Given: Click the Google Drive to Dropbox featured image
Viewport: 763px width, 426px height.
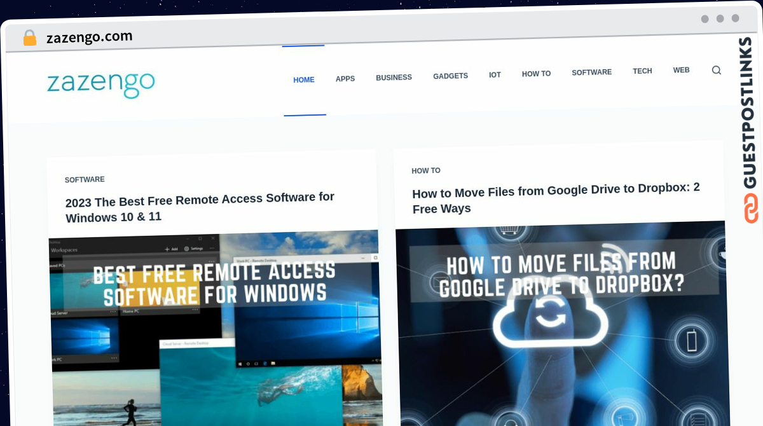Looking at the screenshot, I should 562,323.
